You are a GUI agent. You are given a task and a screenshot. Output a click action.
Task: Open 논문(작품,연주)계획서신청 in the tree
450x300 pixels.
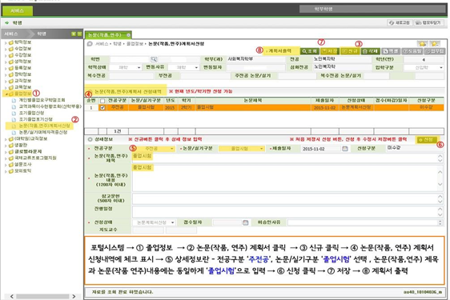point(45,126)
